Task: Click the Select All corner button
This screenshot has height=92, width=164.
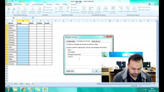Action: [7, 21]
